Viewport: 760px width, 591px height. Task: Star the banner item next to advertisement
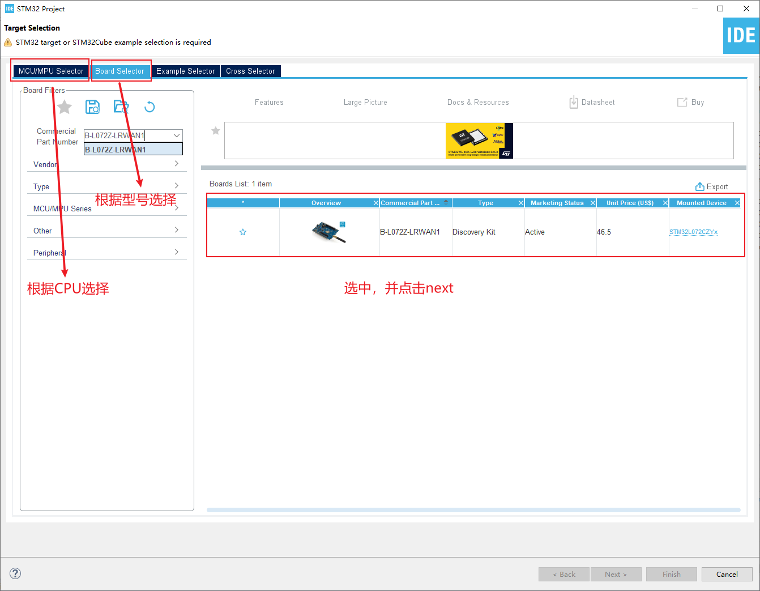tap(216, 131)
